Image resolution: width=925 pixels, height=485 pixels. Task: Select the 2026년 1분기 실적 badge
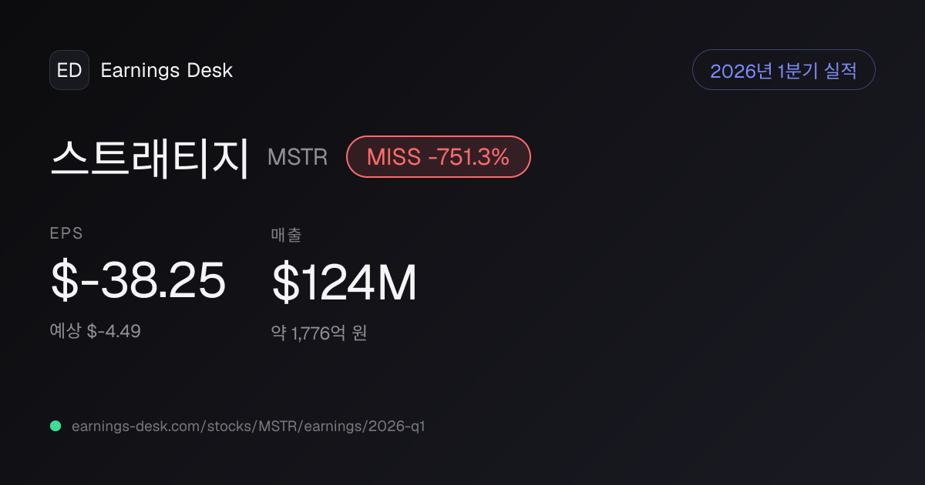(784, 70)
